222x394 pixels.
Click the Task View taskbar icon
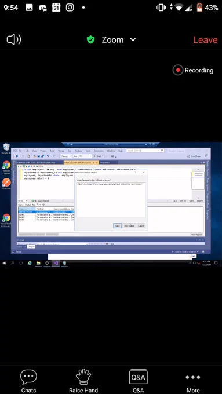click(x=21, y=263)
